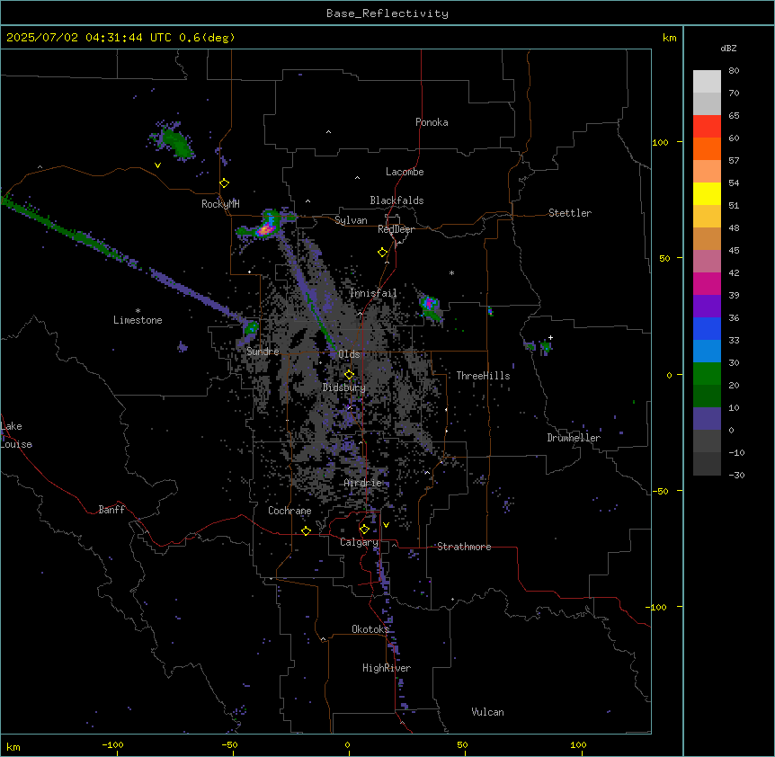Click the Didsbury label

(x=343, y=387)
